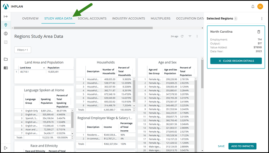Select the Spanish language row
This screenshot has height=153, width=269.
pos(43,118)
